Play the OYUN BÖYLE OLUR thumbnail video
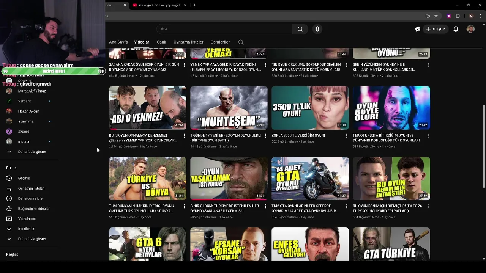 (x=391, y=108)
